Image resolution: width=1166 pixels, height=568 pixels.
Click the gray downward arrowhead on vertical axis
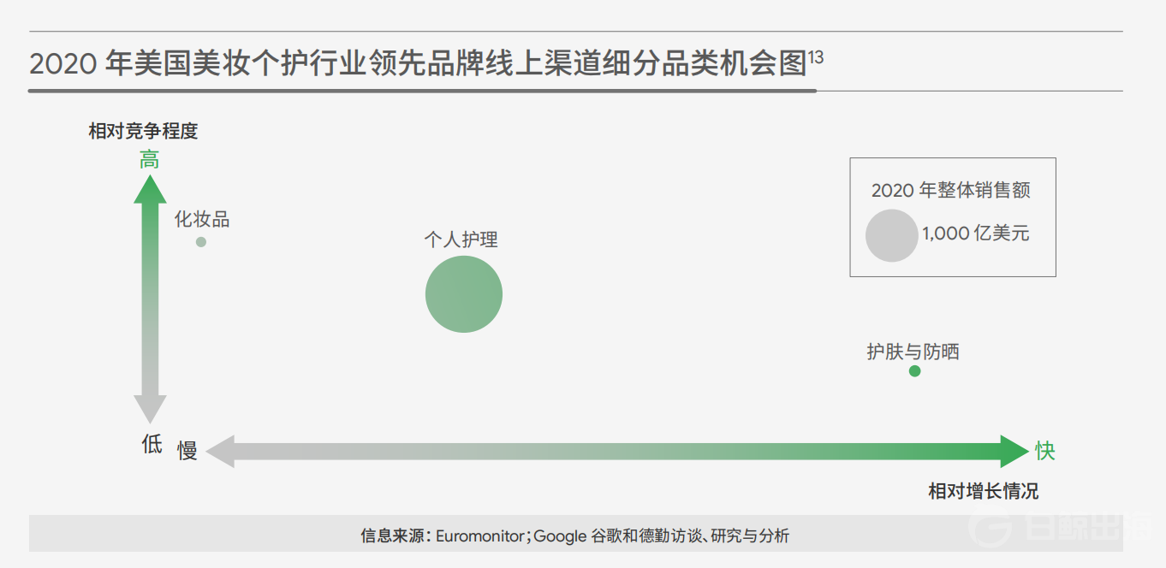[x=150, y=409]
